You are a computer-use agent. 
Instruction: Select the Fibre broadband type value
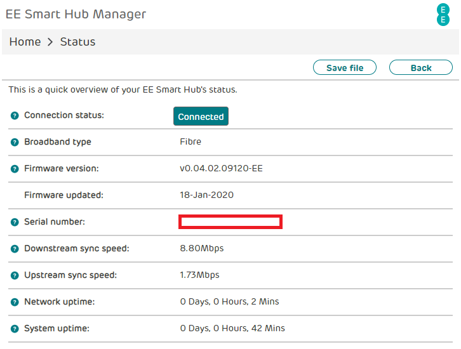pyautogui.click(x=190, y=142)
